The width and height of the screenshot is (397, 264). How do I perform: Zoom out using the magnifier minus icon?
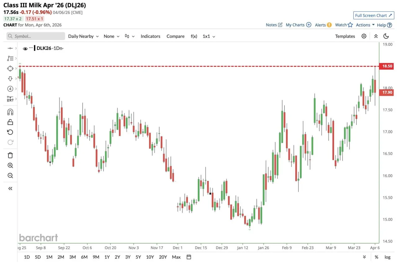click(10, 176)
